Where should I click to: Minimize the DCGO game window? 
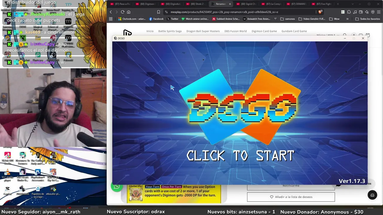click(x=345, y=38)
